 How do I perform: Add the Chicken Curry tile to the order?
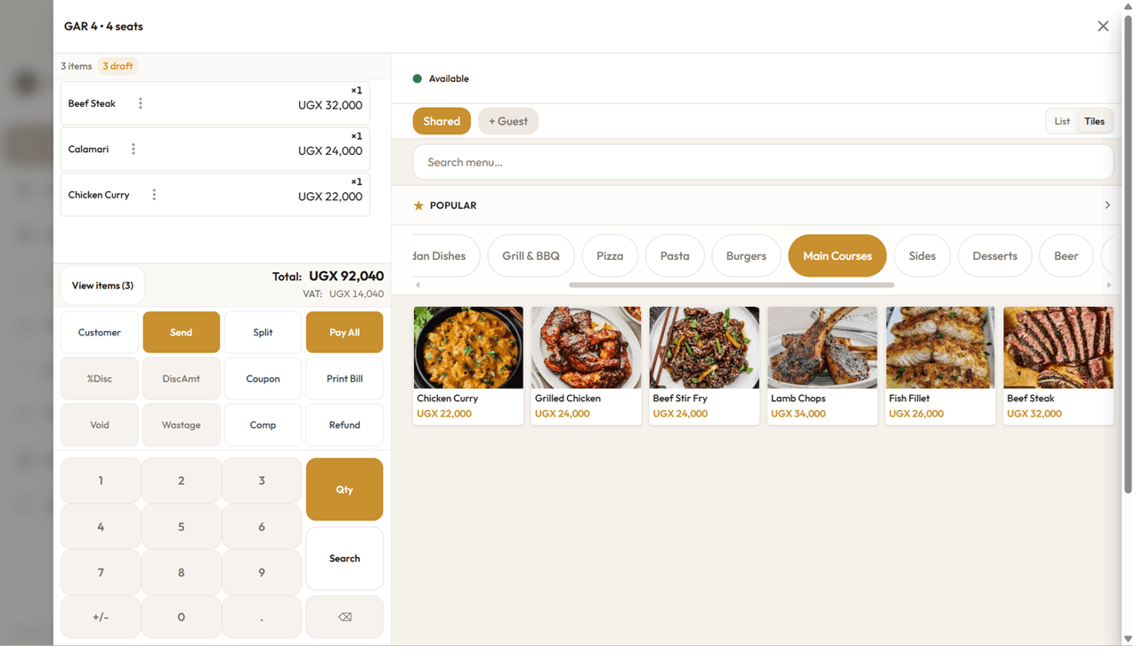(468, 366)
